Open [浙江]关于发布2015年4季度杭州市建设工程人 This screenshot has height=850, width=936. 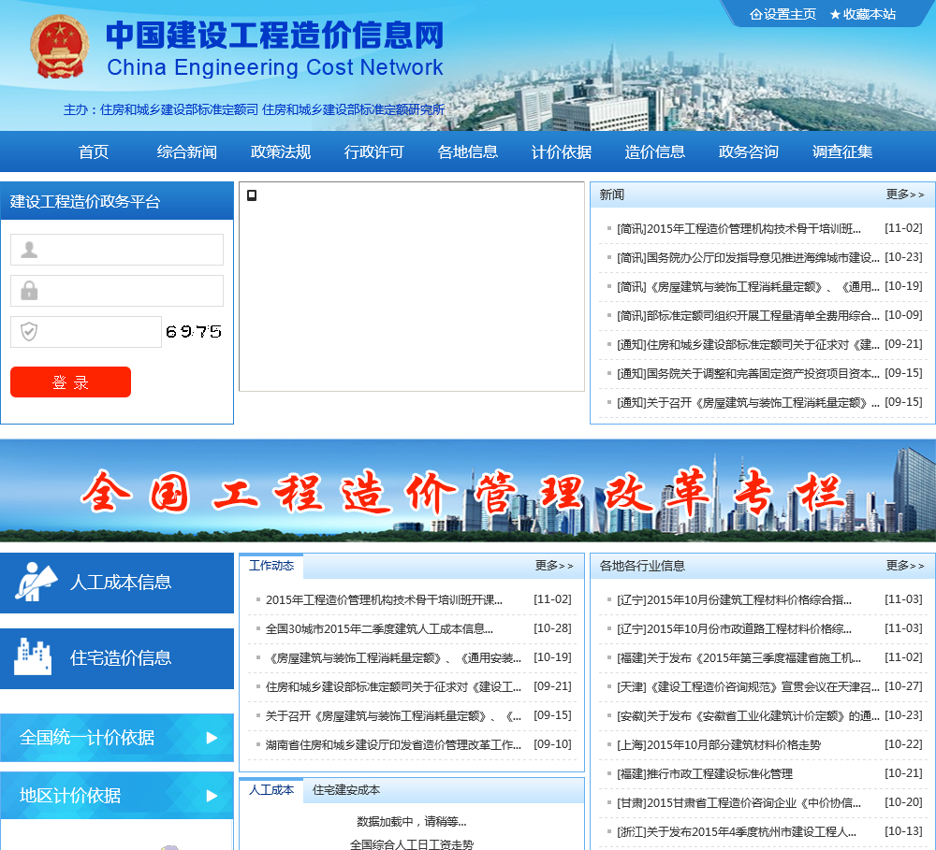point(737,832)
